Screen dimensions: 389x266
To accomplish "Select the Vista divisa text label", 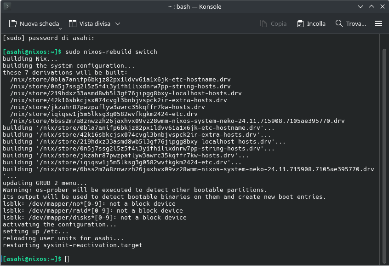I will pyautogui.click(x=94, y=23).
